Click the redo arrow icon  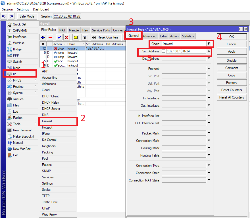tap(11, 16)
